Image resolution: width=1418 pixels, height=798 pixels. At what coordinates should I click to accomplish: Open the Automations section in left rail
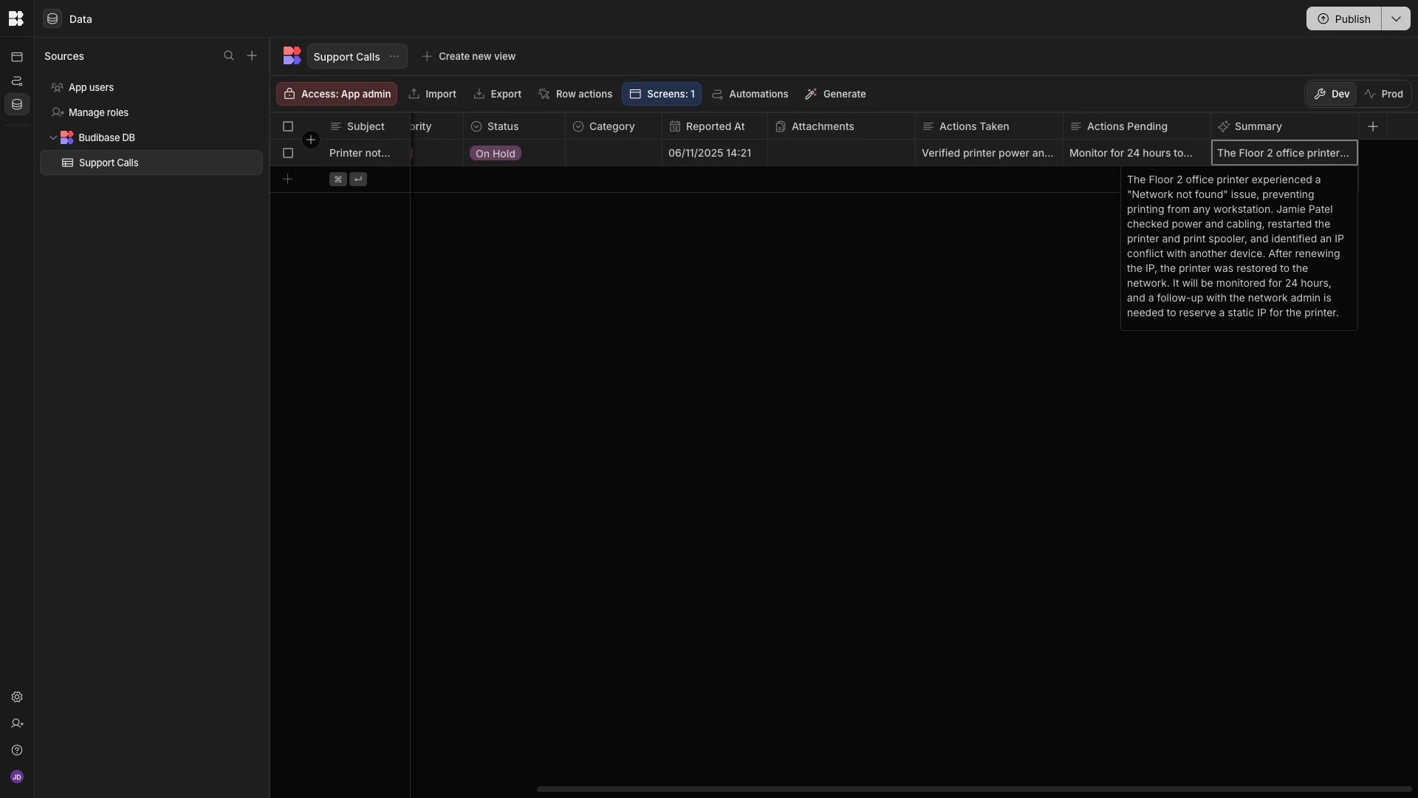[17, 81]
